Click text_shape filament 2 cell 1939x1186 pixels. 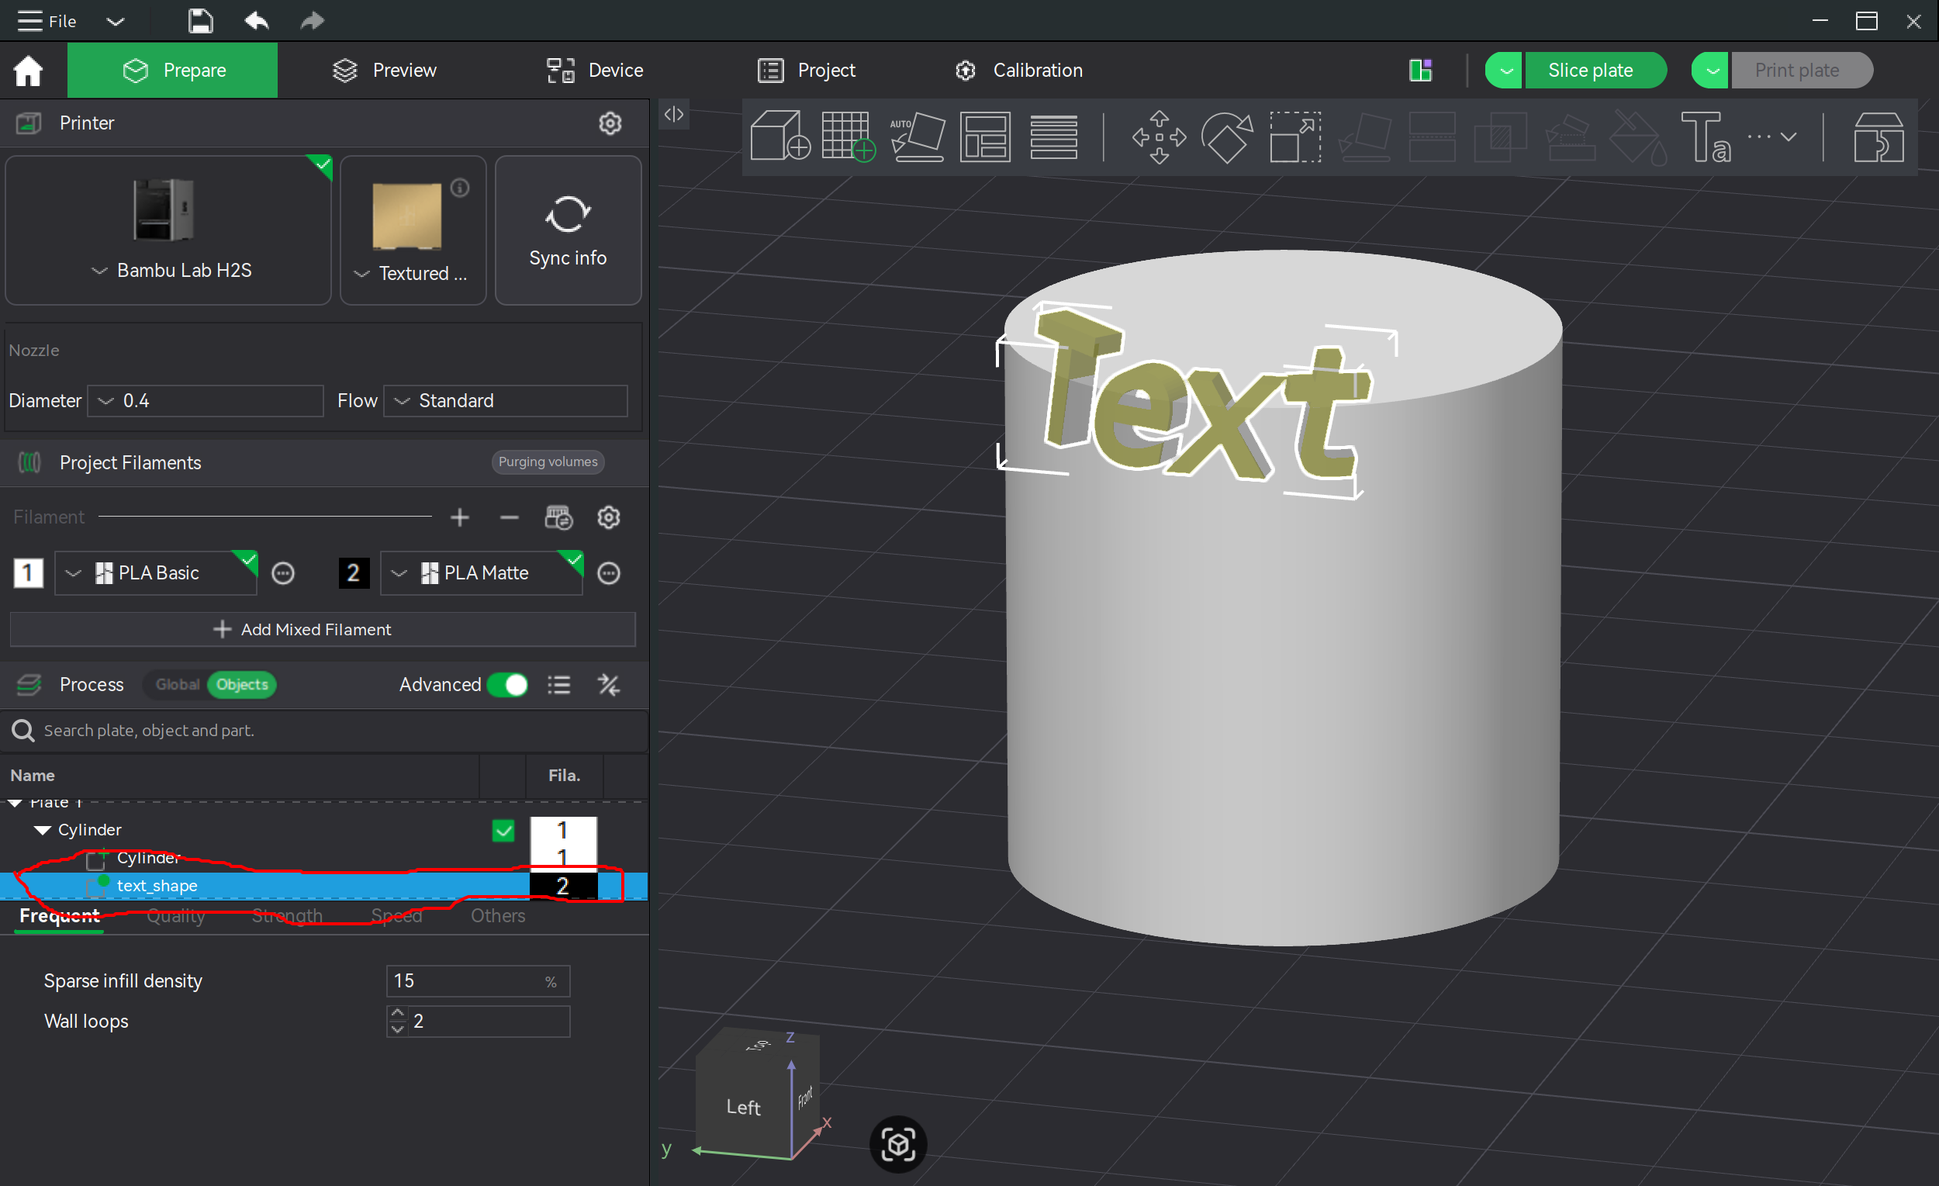tap(563, 887)
